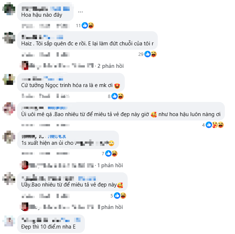Click like icon beside reaction count 7
Viewport: 235px width, 234px height.
(108, 153)
